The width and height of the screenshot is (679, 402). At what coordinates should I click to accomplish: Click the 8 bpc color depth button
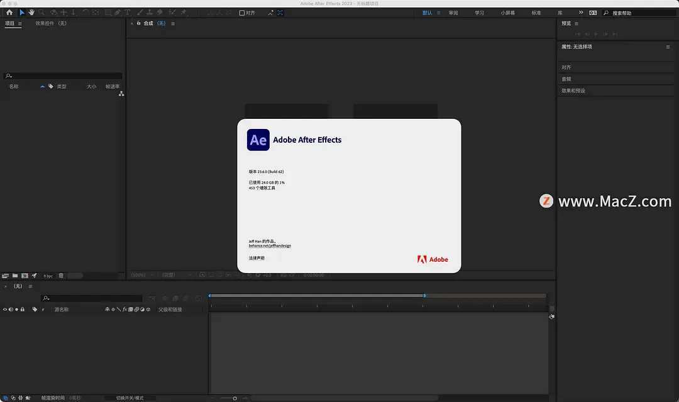(x=48, y=276)
